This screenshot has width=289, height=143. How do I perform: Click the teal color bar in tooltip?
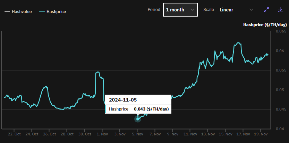point(106,109)
